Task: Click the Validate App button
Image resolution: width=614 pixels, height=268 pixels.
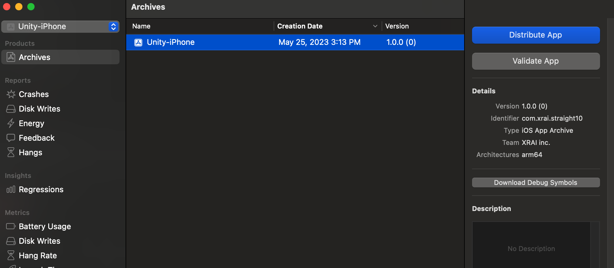Action: point(536,61)
